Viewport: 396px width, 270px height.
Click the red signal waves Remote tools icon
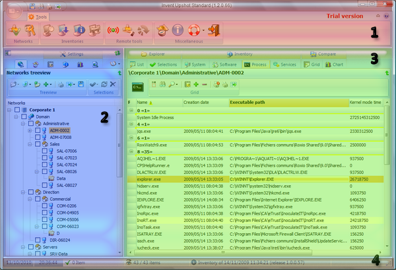click(x=113, y=30)
